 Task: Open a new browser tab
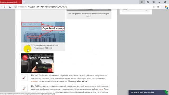click(24, 2)
